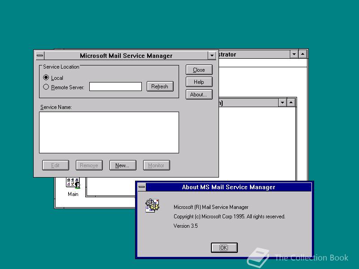Click inside the Service Name list box
Screen dimensions: 359x269
click(109, 132)
